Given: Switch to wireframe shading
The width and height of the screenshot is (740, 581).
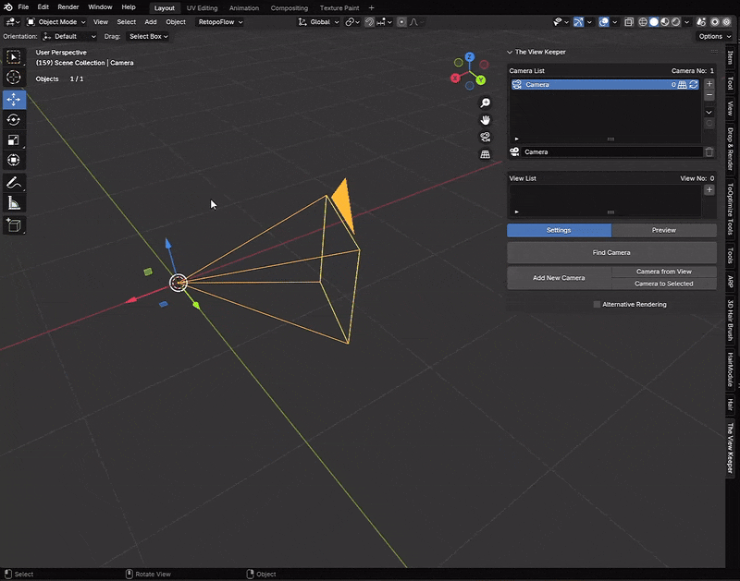Looking at the screenshot, I should tap(643, 21).
